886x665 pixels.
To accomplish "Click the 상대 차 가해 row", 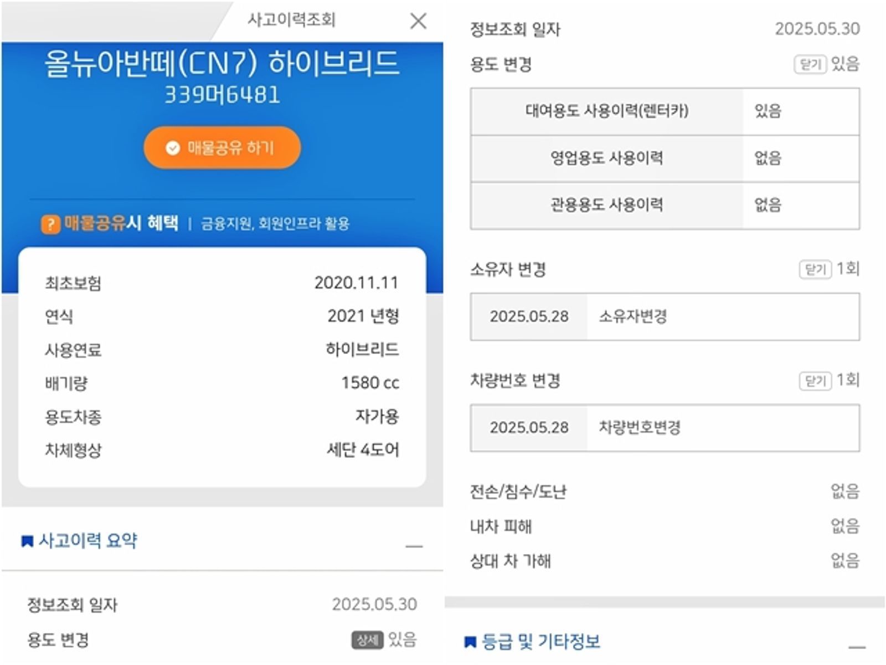I will [x=664, y=561].
